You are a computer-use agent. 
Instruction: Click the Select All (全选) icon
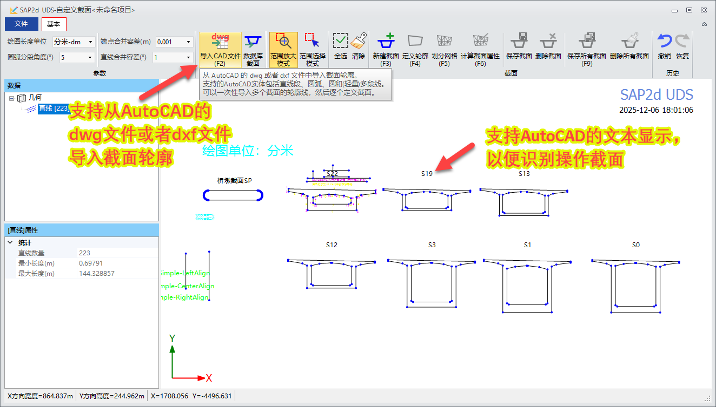(340, 41)
